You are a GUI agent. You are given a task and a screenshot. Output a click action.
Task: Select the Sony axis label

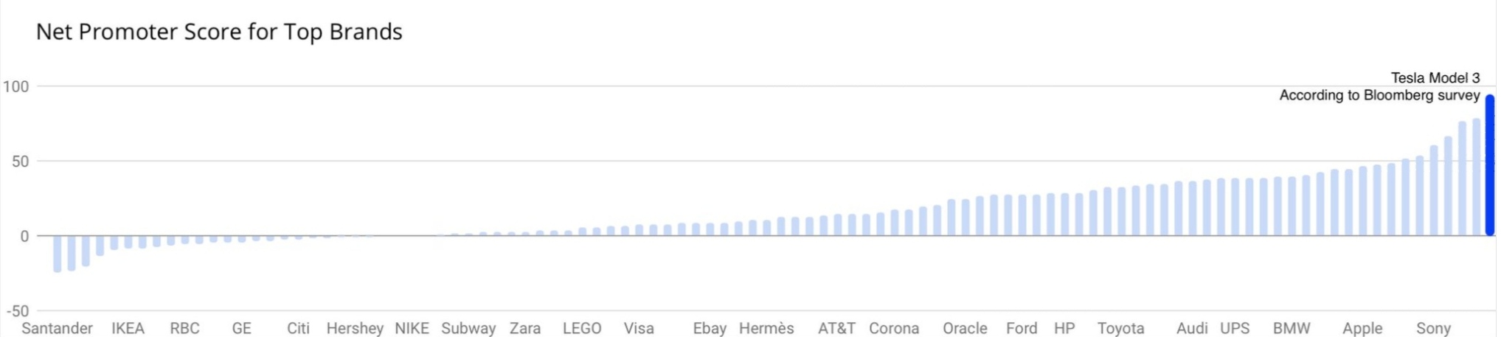[x=1433, y=328]
